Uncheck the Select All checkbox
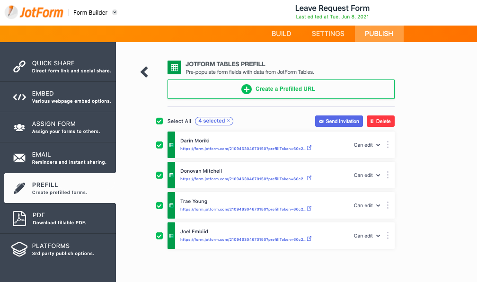This screenshot has width=477, height=282. coord(159,121)
